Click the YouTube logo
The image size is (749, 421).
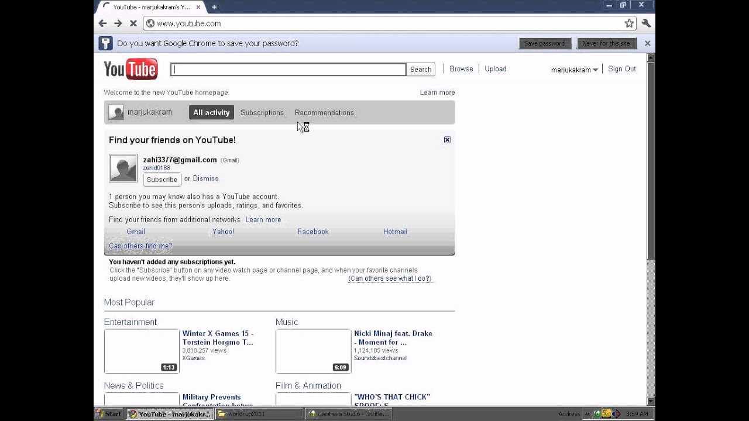[130, 69]
